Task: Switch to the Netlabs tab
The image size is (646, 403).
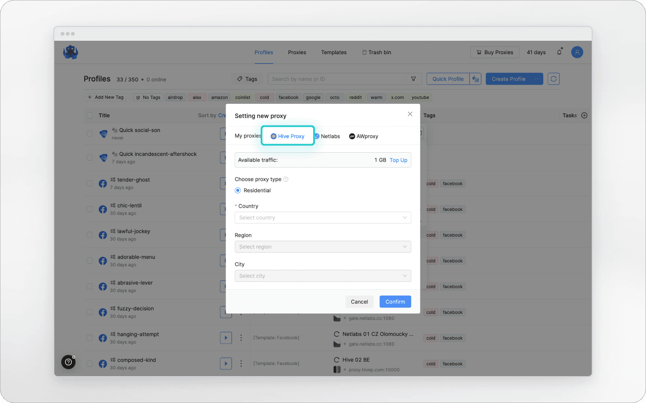Action: pos(327,136)
